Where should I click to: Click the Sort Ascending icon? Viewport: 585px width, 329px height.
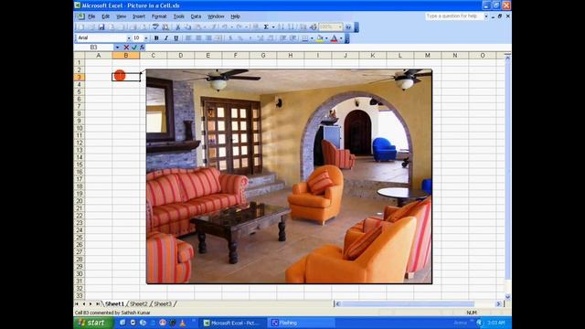pyautogui.click(x=281, y=27)
